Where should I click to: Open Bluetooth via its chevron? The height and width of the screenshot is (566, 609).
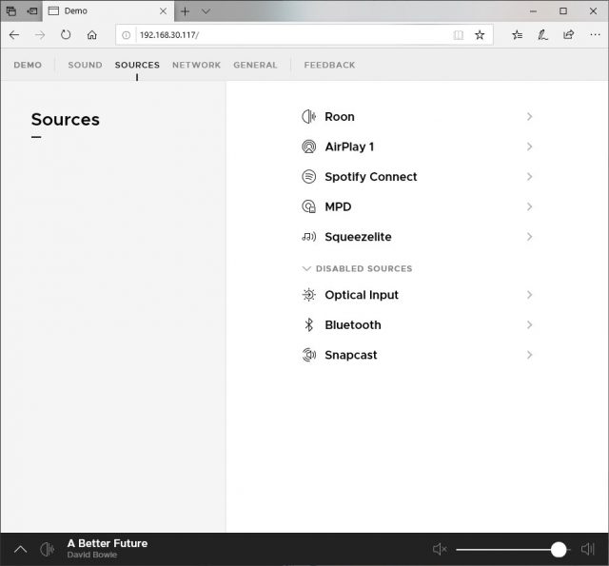pyautogui.click(x=529, y=325)
